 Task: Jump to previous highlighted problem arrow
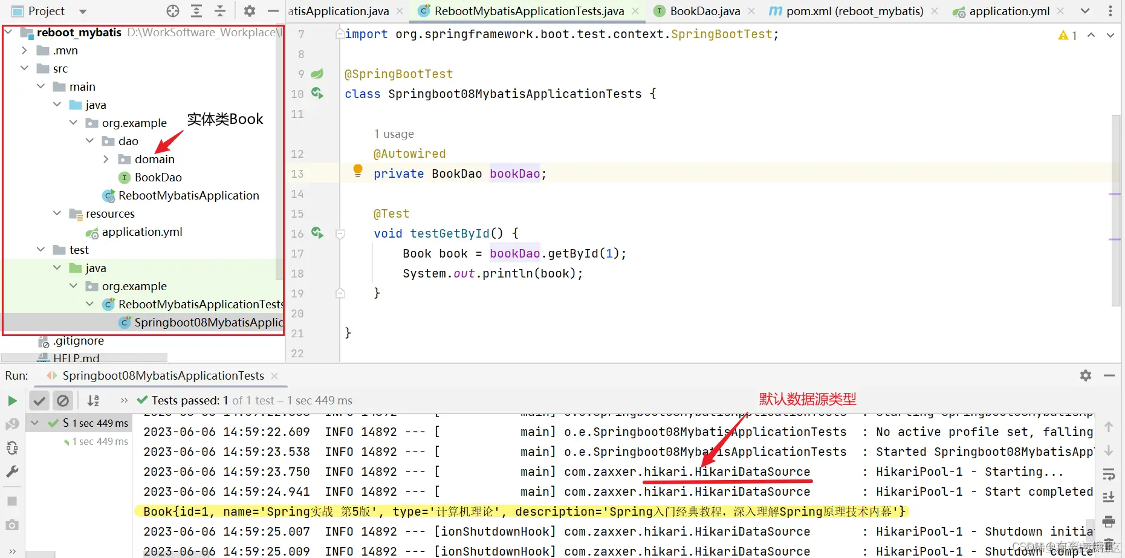[x=1091, y=35]
